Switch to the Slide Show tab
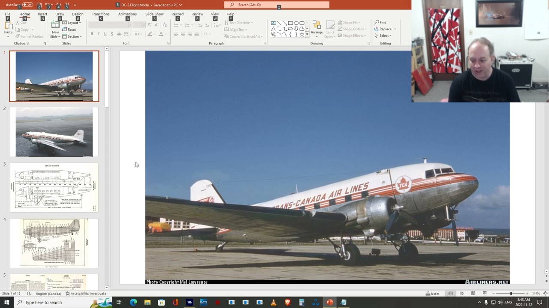 (154, 14)
